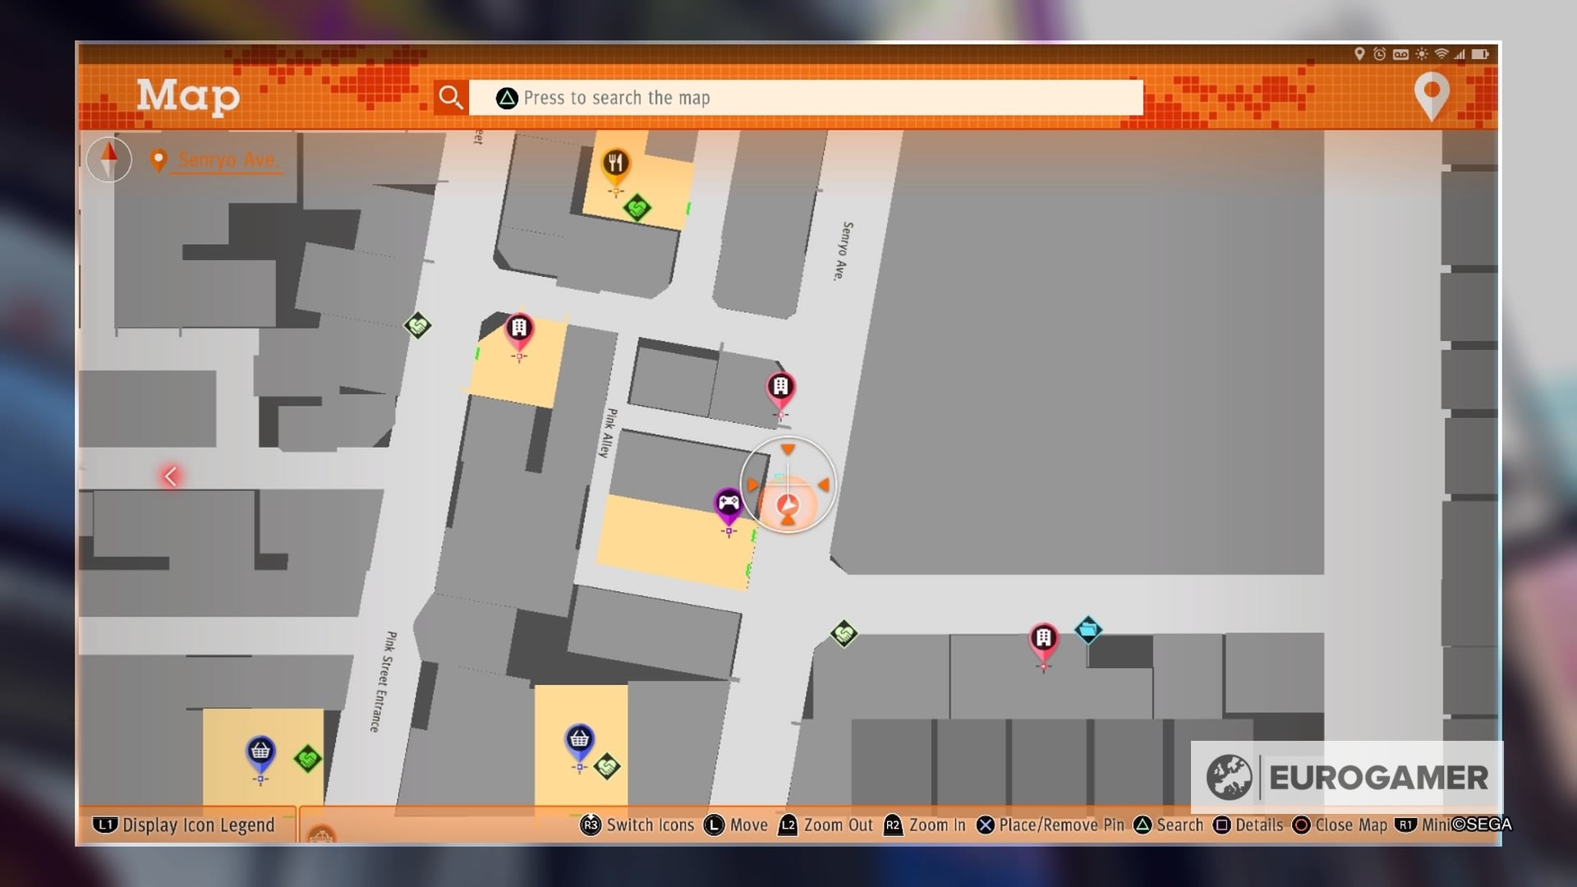1577x887 pixels.
Task: Click the green handshake diamond at the street corner
Action: (844, 634)
